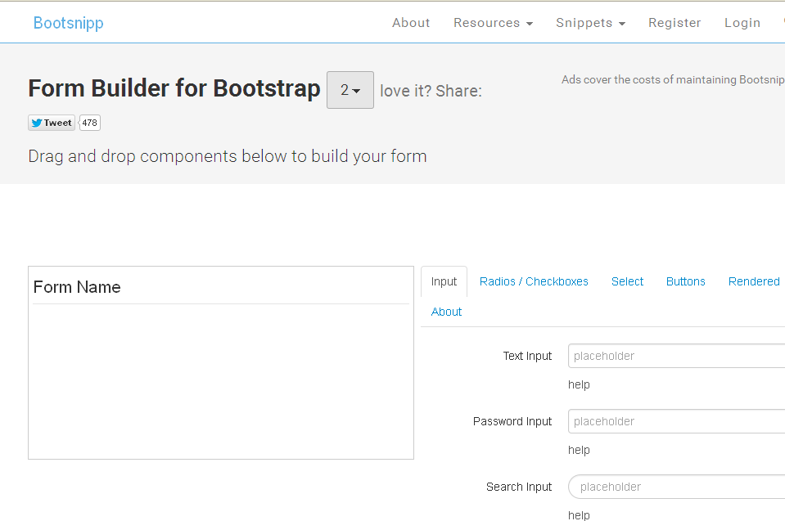785x521 pixels.
Task: Click the Form Name heading
Action: coord(77,287)
